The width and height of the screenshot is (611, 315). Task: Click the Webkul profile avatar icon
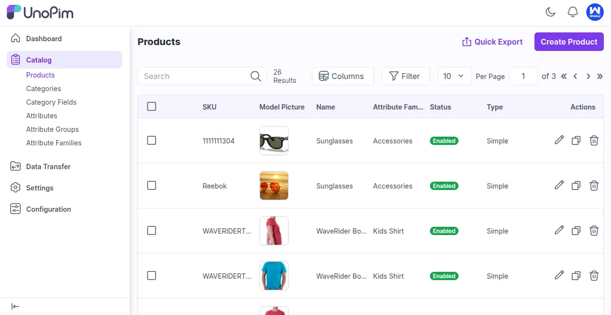(595, 12)
